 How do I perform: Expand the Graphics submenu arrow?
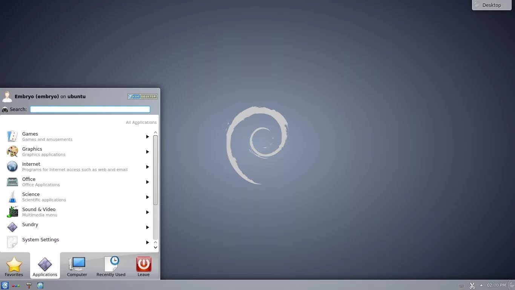coord(147,152)
